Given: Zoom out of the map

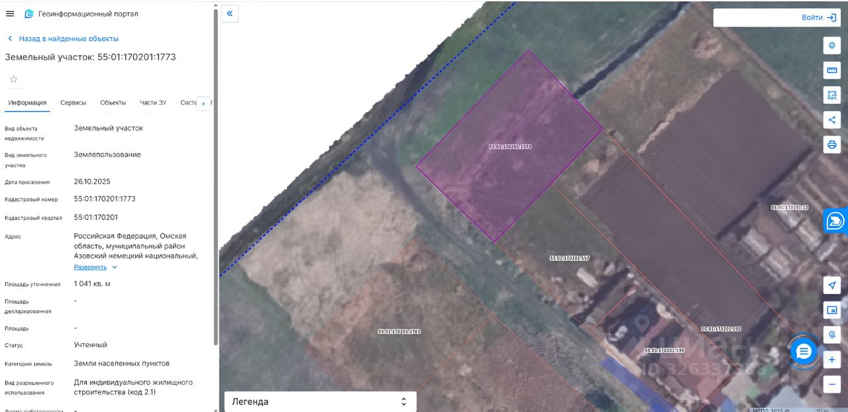Looking at the screenshot, I should click(831, 384).
